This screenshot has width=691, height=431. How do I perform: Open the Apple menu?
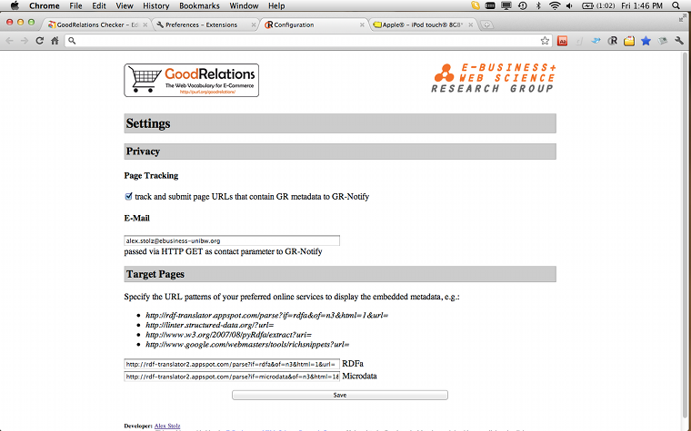point(15,5)
